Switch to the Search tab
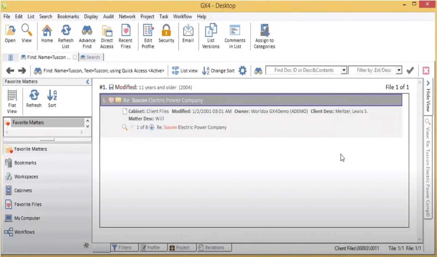The height and width of the screenshot is (257, 437). tap(90, 57)
